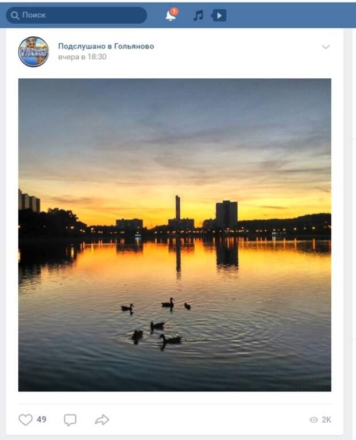
Task: Open the sunset lake photo
Action: click(x=175, y=235)
